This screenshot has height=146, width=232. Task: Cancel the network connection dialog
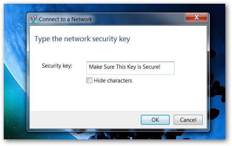188,120
